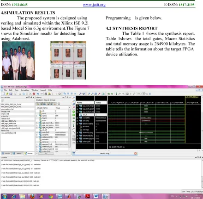The height and width of the screenshot is (199, 203).
Task: Expand the last waveform signal row
Action: pyautogui.click(x=78, y=142)
